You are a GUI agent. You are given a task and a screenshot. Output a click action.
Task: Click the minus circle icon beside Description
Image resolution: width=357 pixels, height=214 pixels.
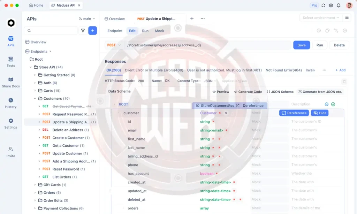[x=326, y=104]
